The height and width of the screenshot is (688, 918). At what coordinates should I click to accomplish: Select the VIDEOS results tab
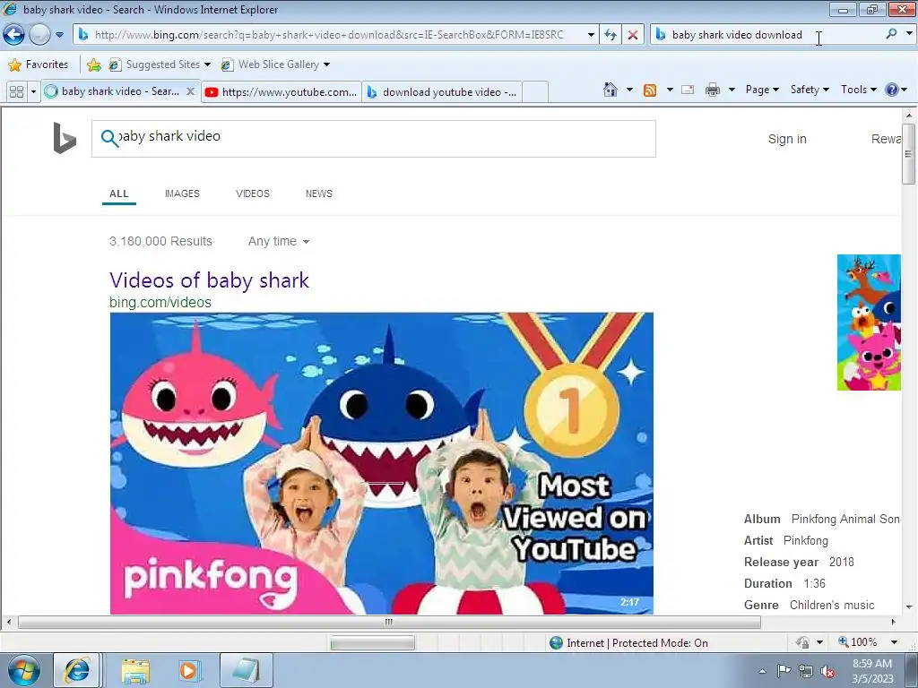[252, 193]
